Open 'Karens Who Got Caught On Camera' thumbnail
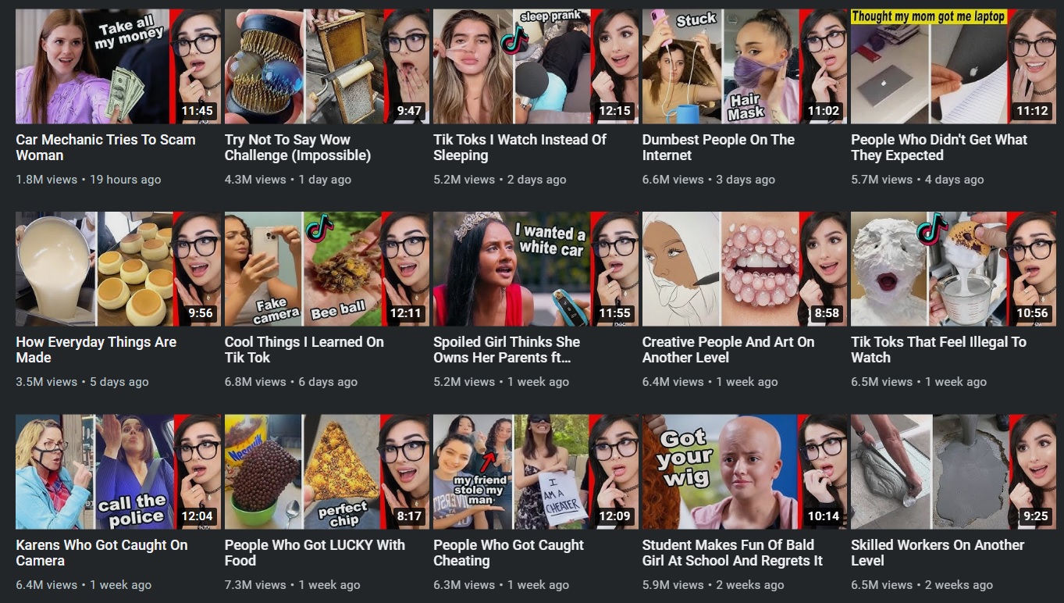The image size is (1064, 603). [119, 472]
